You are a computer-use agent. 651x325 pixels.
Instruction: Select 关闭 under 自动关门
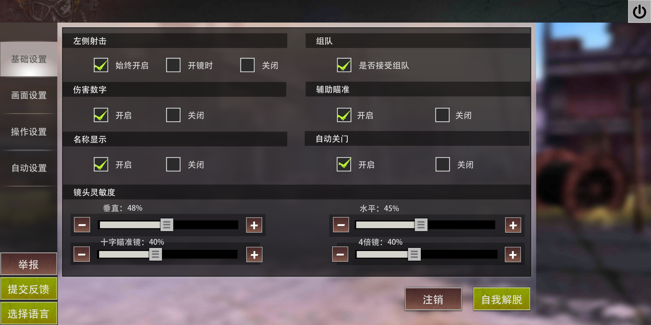(x=443, y=164)
